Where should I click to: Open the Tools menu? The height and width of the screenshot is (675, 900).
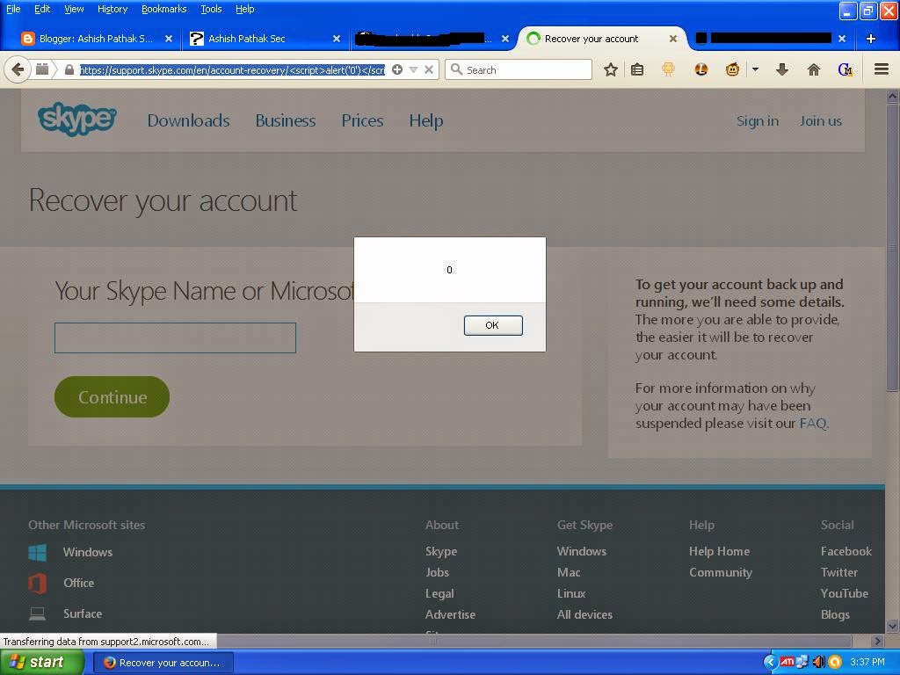click(x=211, y=9)
